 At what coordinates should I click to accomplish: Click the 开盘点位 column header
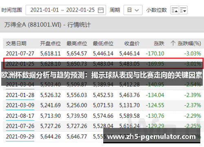[50, 43]
